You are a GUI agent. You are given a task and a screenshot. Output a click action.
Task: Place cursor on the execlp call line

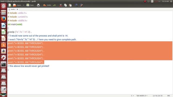click(x=20, y=32)
